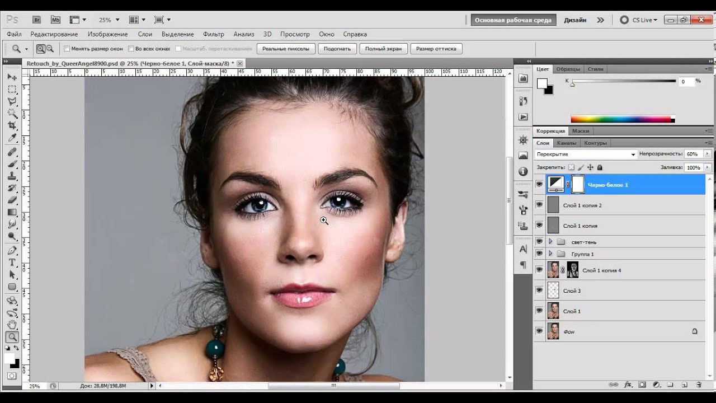
Task: Click the 'Реальные пикселы' button
Action: pos(285,49)
